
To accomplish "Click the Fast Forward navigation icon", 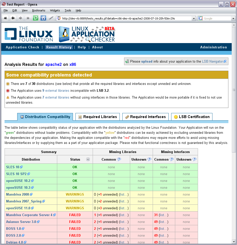I will click(x=28, y=18).
